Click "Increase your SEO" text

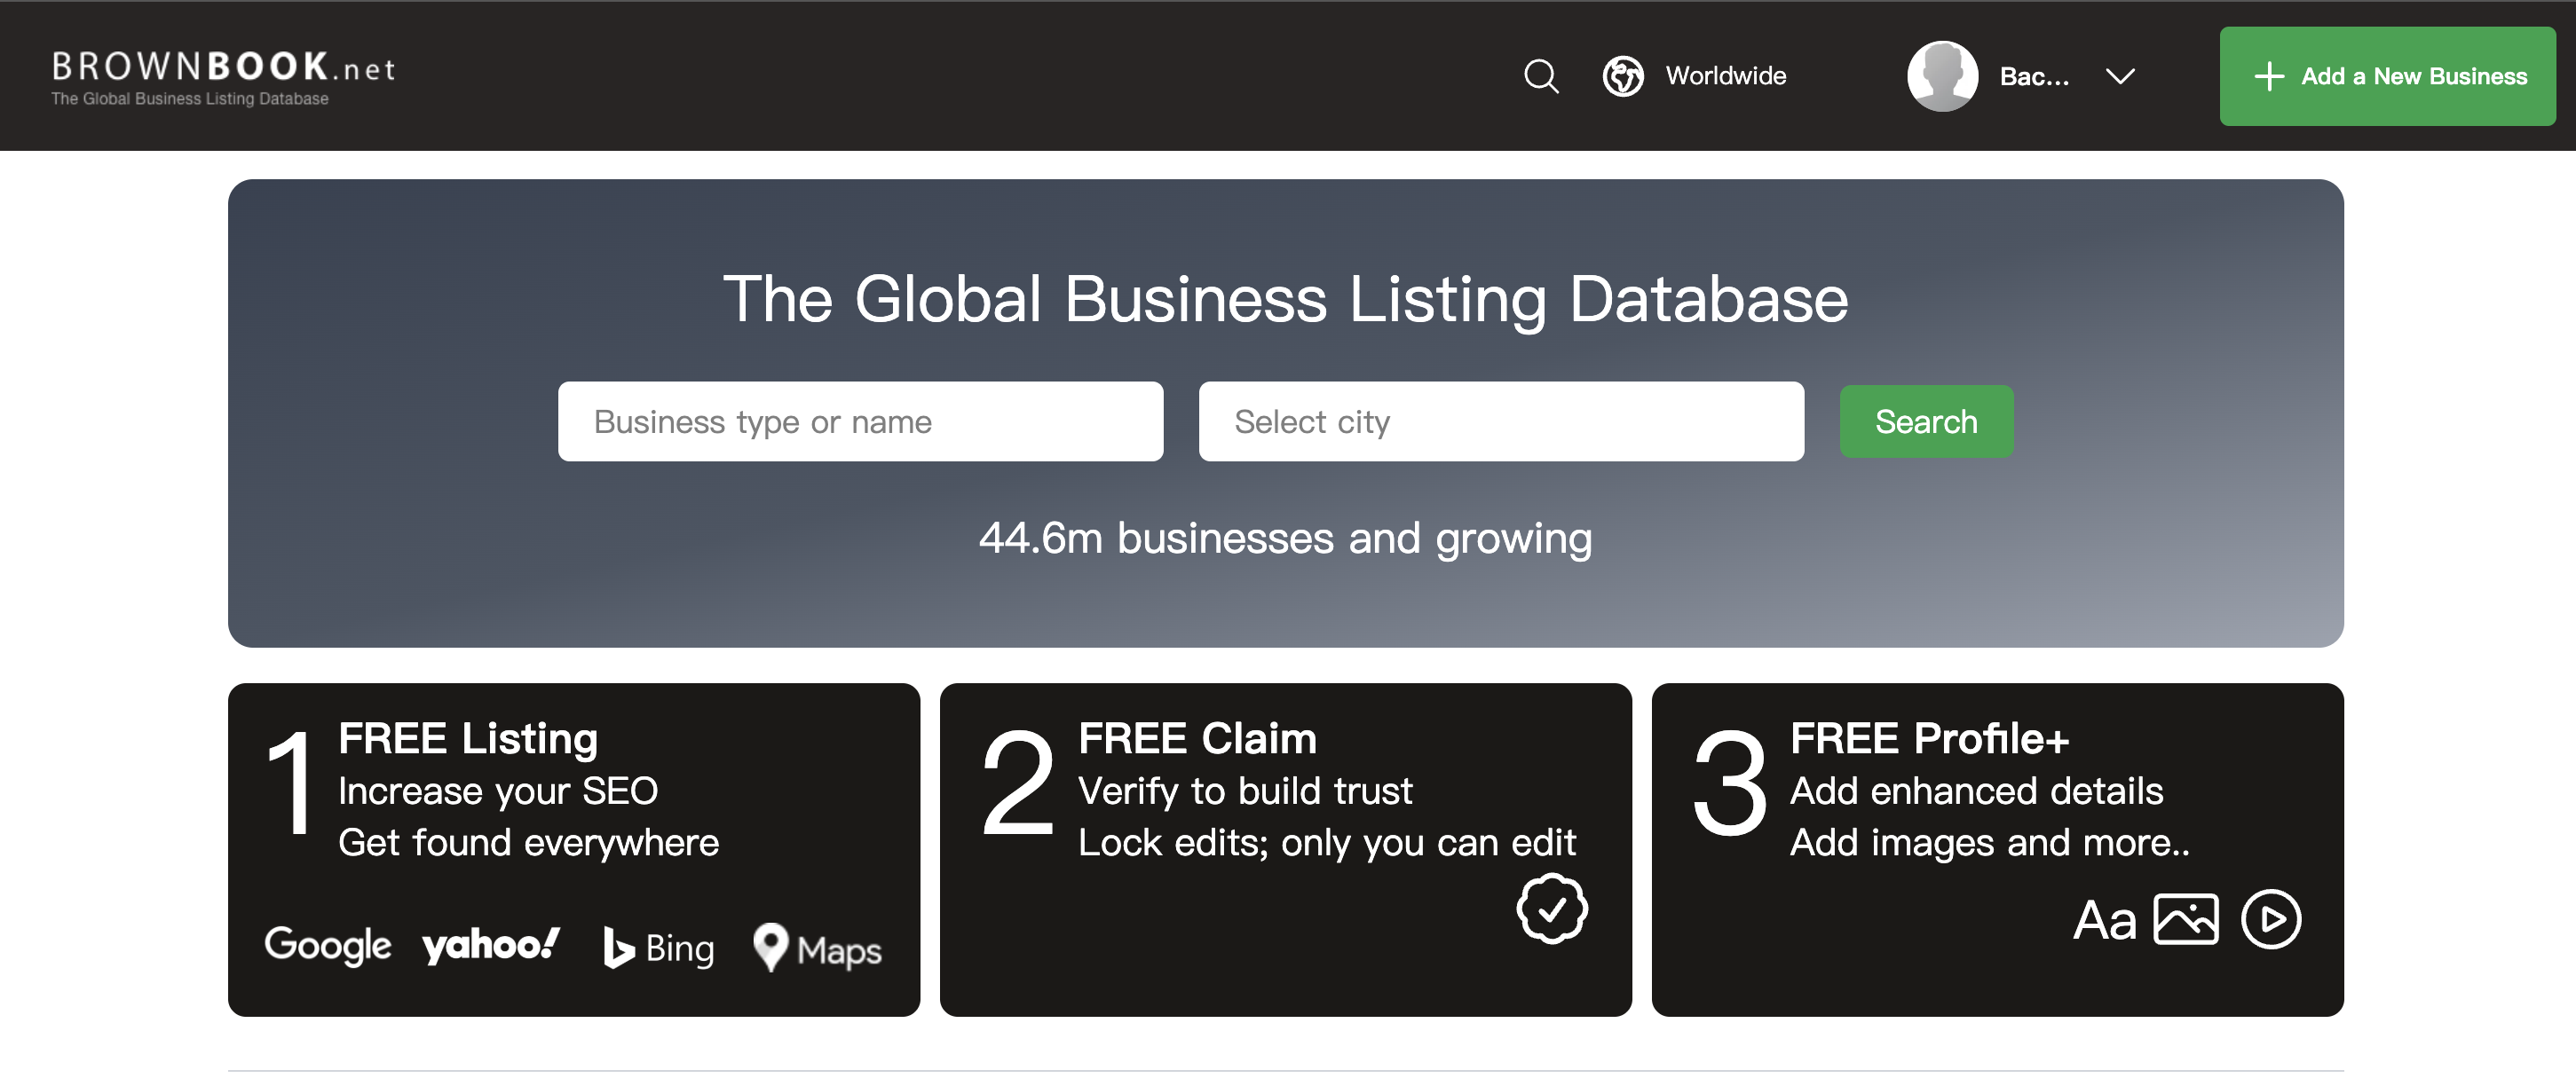(x=498, y=791)
